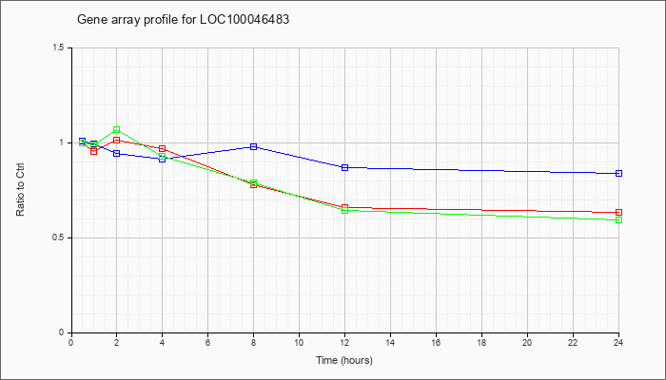Click the 18 tick label on the time axis

[481, 342]
